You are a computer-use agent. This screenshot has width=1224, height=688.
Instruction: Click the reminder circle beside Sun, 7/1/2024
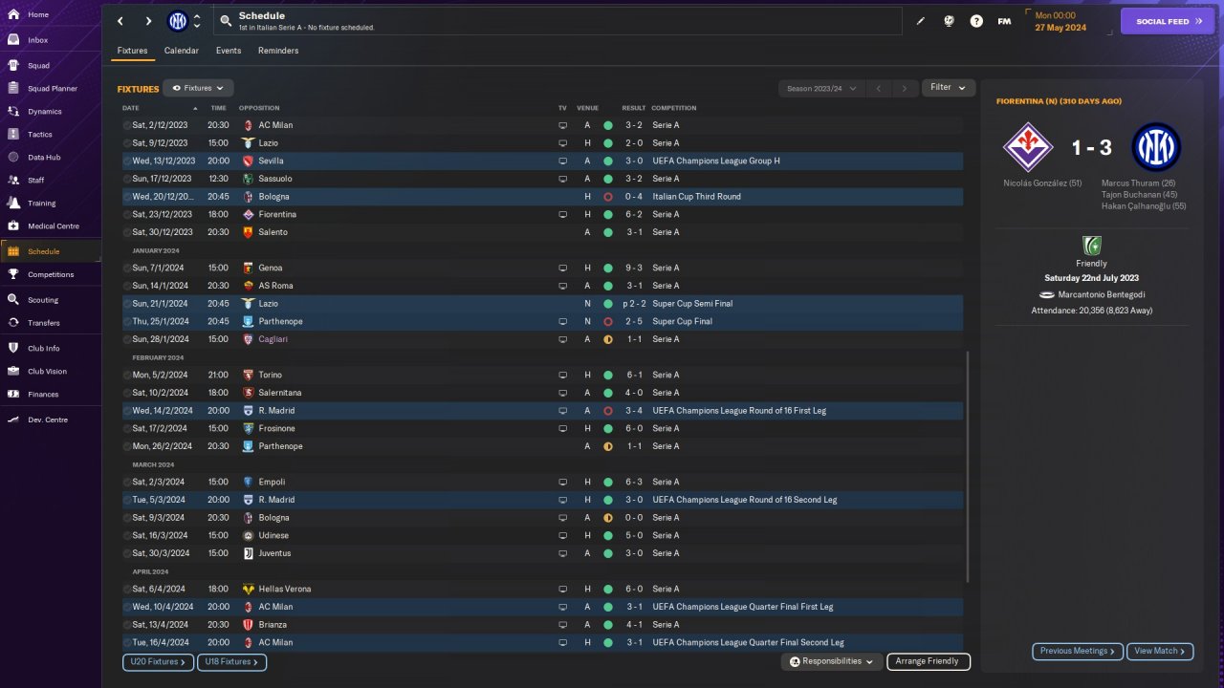coord(127,268)
